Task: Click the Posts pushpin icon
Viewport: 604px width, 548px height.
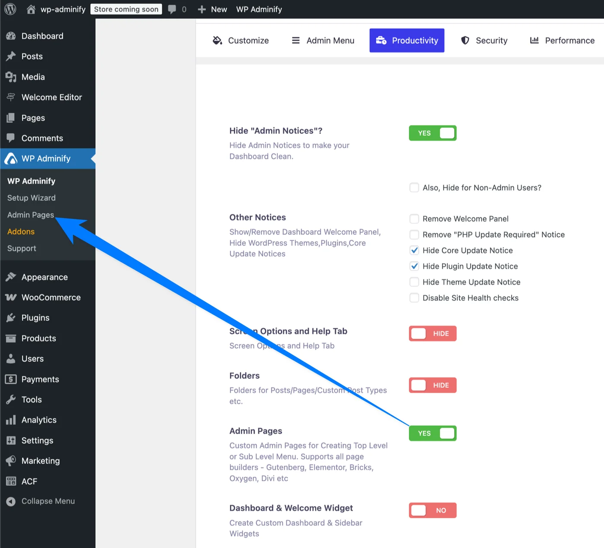Action: click(11, 57)
